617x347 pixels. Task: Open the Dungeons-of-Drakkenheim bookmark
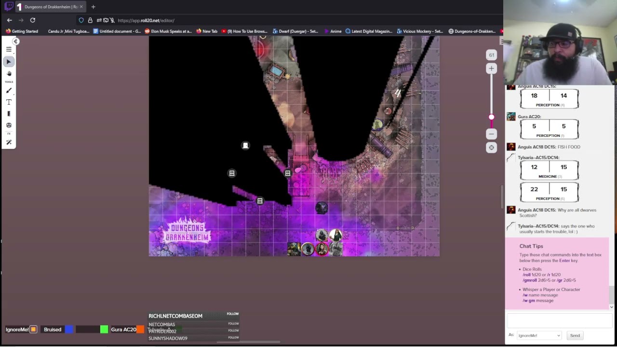tap(472, 31)
